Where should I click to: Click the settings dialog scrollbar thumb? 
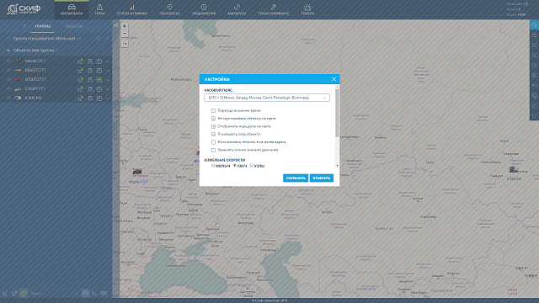click(337, 114)
